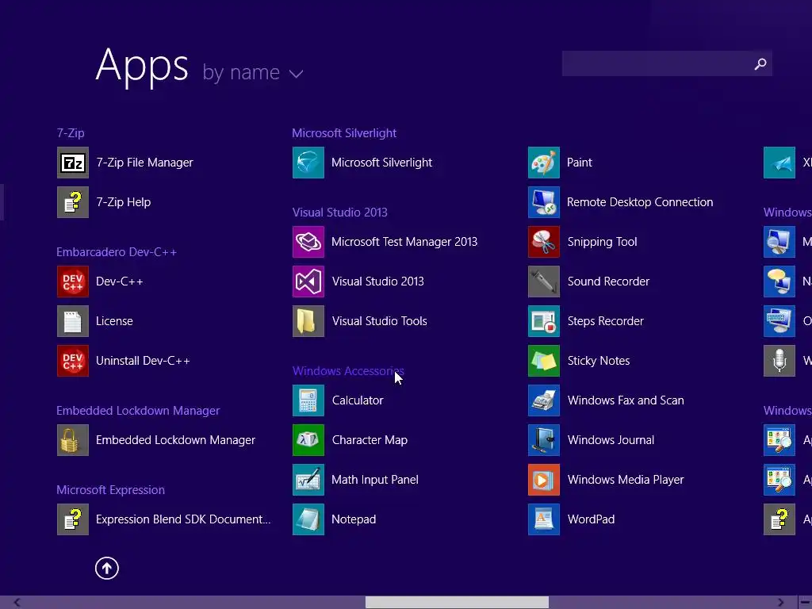Image resolution: width=812 pixels, height=609 pixels.
Task: Open the Snipping Tool scissors icon
Action: (x=544, y=242)
